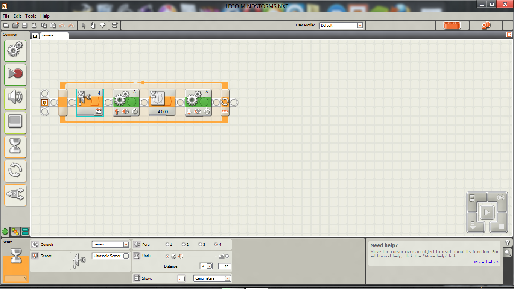Click the Undo arrow in the toolbar

point(62,26)
